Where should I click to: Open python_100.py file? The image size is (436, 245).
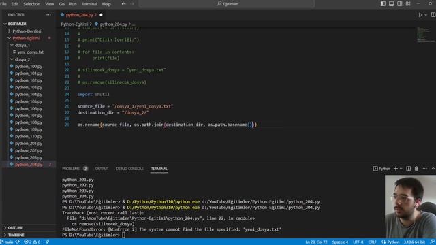(x=29, y=67)
